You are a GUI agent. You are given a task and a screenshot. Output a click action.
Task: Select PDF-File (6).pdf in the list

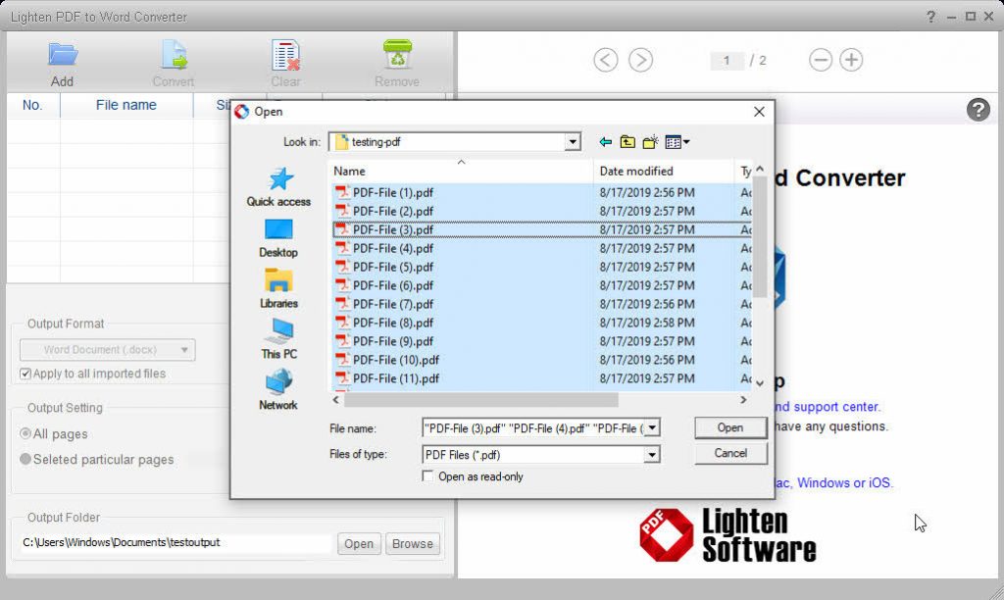392,285
